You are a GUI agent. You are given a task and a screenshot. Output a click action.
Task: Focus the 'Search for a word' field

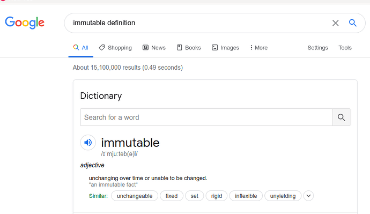click(206, 117)
